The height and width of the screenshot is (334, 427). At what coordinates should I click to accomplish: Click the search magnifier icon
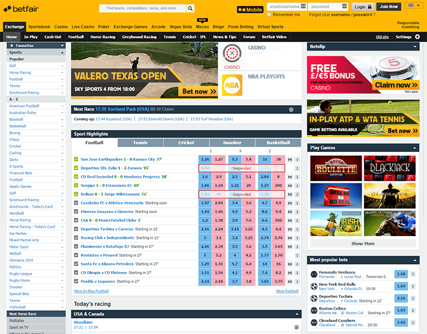(x=190, y=8)
